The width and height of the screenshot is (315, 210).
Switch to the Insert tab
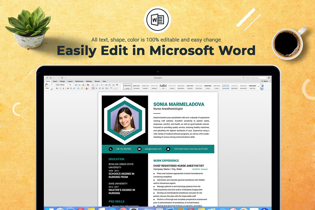(55, 81)
